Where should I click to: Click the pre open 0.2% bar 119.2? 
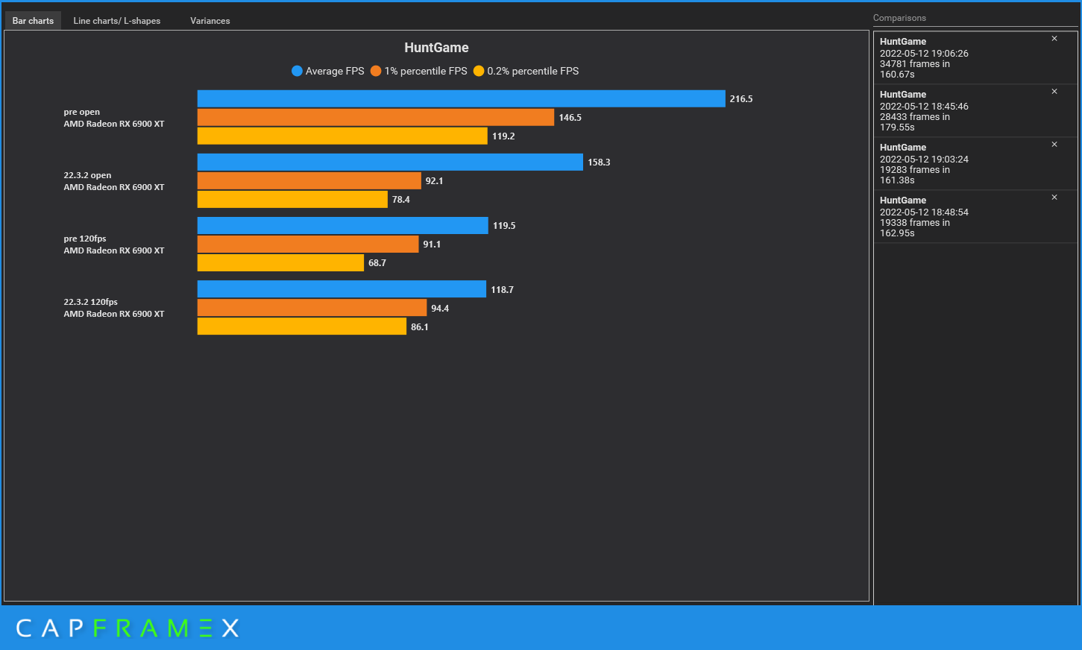[342, 136]
